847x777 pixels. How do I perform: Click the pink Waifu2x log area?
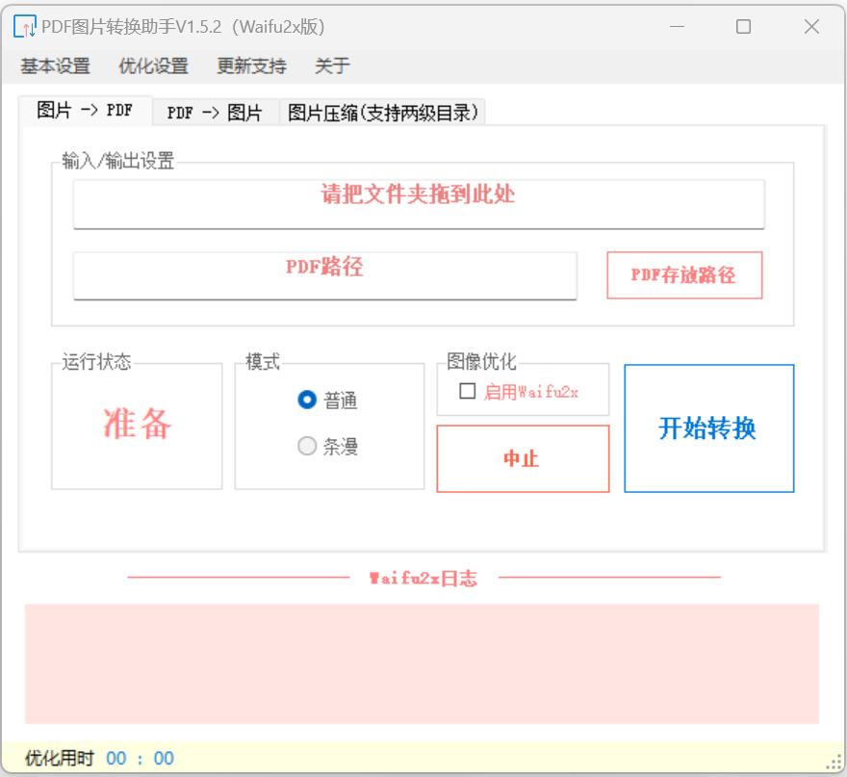coord(422,663)
